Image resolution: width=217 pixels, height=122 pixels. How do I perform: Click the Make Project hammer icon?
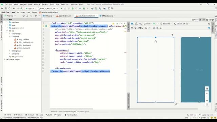pyautogui.click(x=22, y=8)
